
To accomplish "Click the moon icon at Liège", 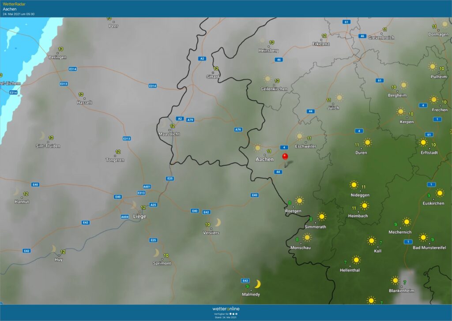I will click(x=134, y=205).
